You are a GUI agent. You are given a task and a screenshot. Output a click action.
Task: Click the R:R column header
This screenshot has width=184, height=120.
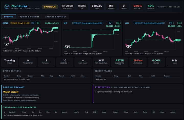point(154,112)
